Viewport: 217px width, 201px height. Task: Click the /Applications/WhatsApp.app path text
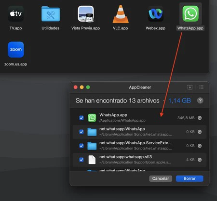click(122, 121)
